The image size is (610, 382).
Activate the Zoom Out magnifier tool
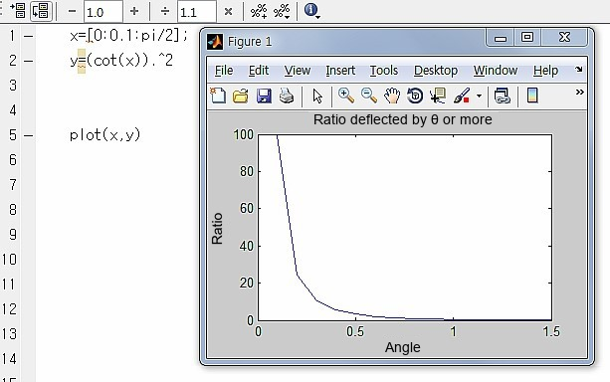point(369,95)
